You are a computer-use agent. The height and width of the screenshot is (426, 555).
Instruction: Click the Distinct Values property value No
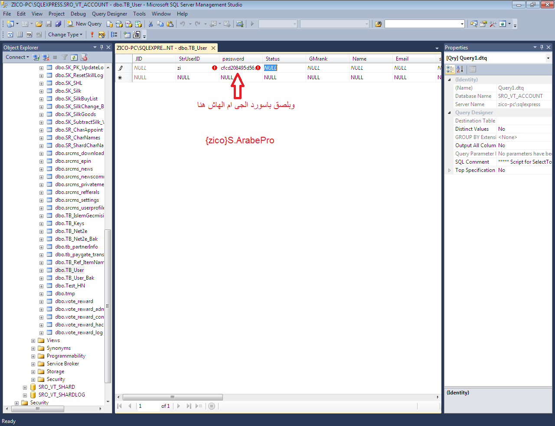coord(524,129)
